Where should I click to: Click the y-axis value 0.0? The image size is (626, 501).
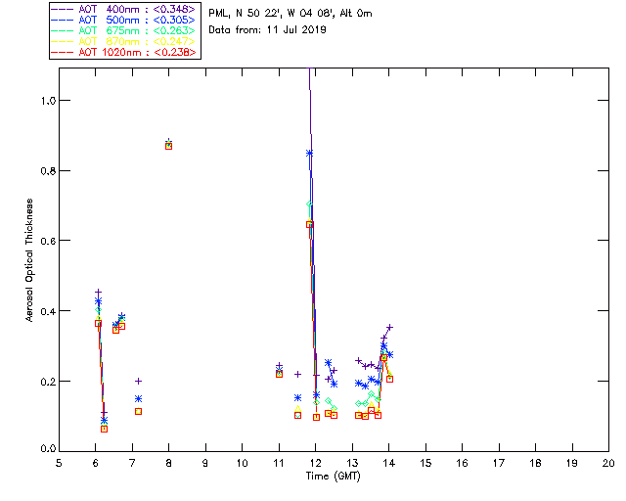pyautogui.click(x=48, y=449)
